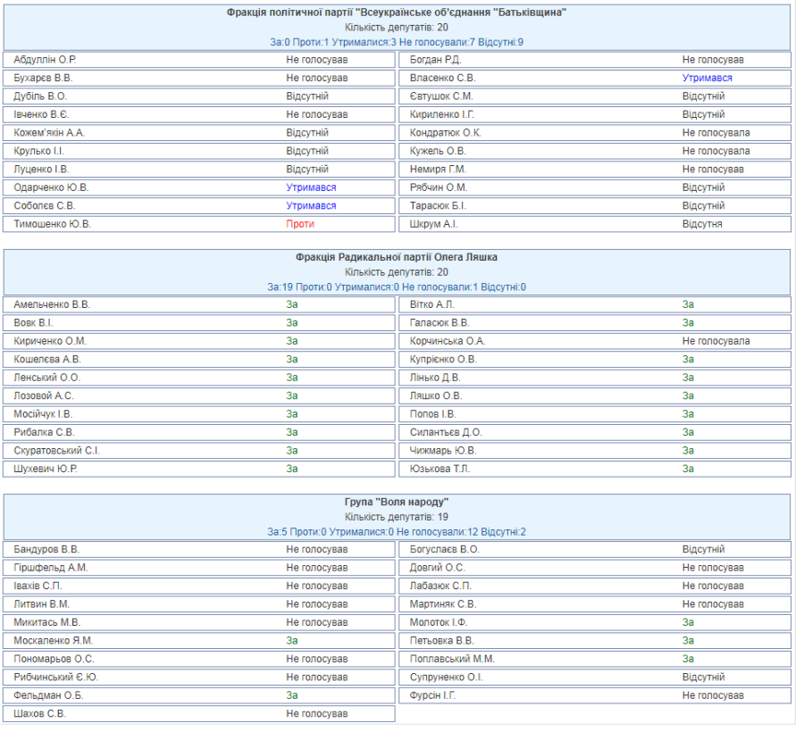Click deputy name Немиря Г.М.

click(x=439, y=170)
